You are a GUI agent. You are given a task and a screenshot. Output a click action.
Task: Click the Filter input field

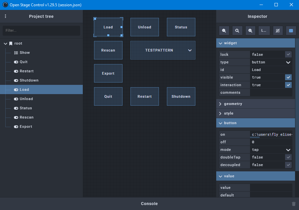tap(41, 31)
